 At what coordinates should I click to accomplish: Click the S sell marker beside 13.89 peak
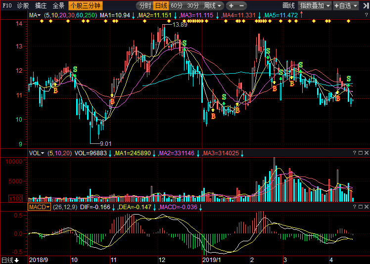click(184, 44)
